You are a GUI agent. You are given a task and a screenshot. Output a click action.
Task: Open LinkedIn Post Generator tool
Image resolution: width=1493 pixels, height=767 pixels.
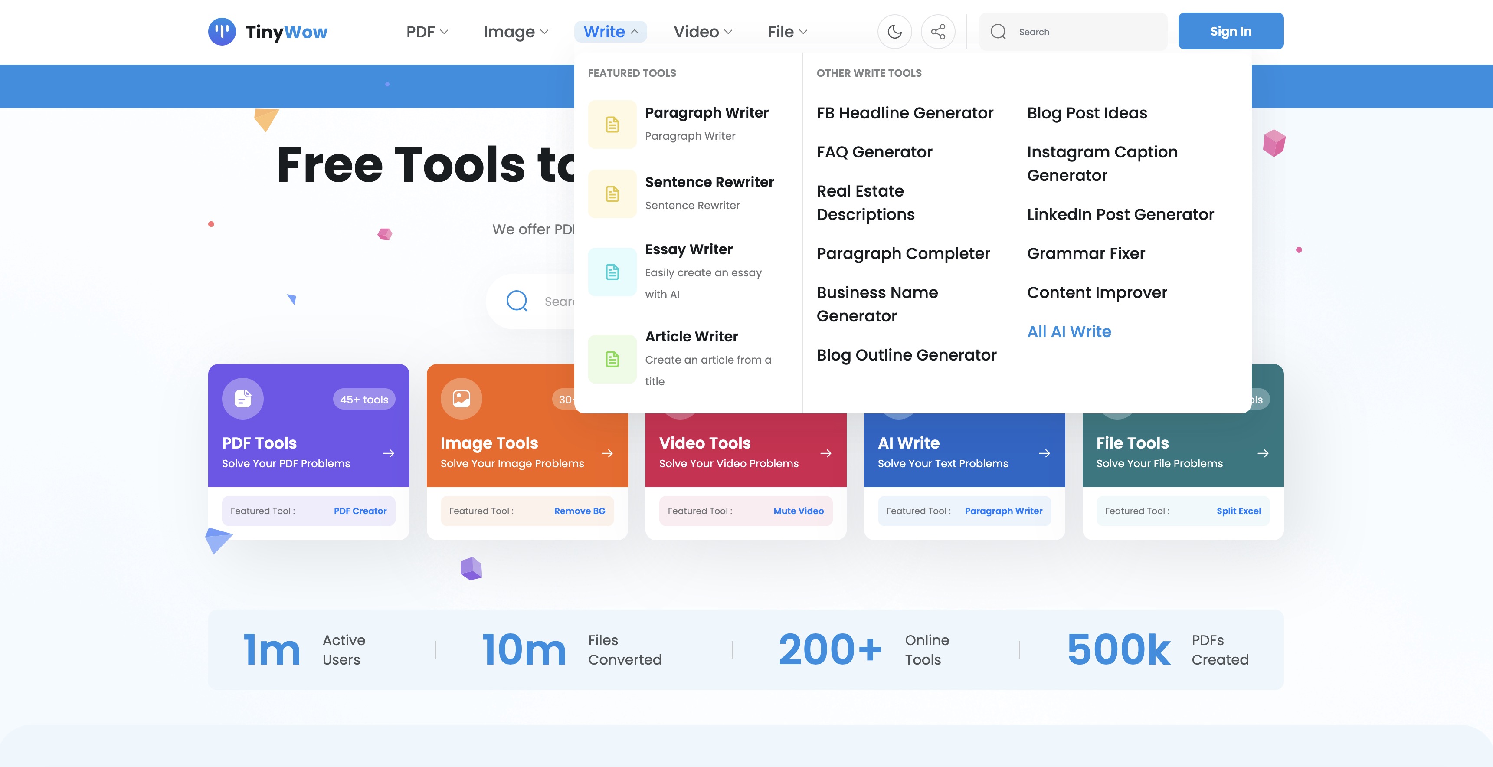(1120, 214)
